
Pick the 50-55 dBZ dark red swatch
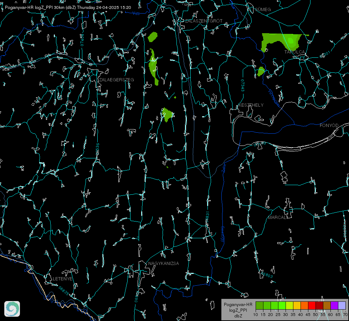click(319, 305)
